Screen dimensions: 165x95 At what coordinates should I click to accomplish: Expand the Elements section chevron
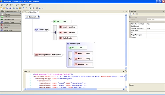tap(20, 25)
